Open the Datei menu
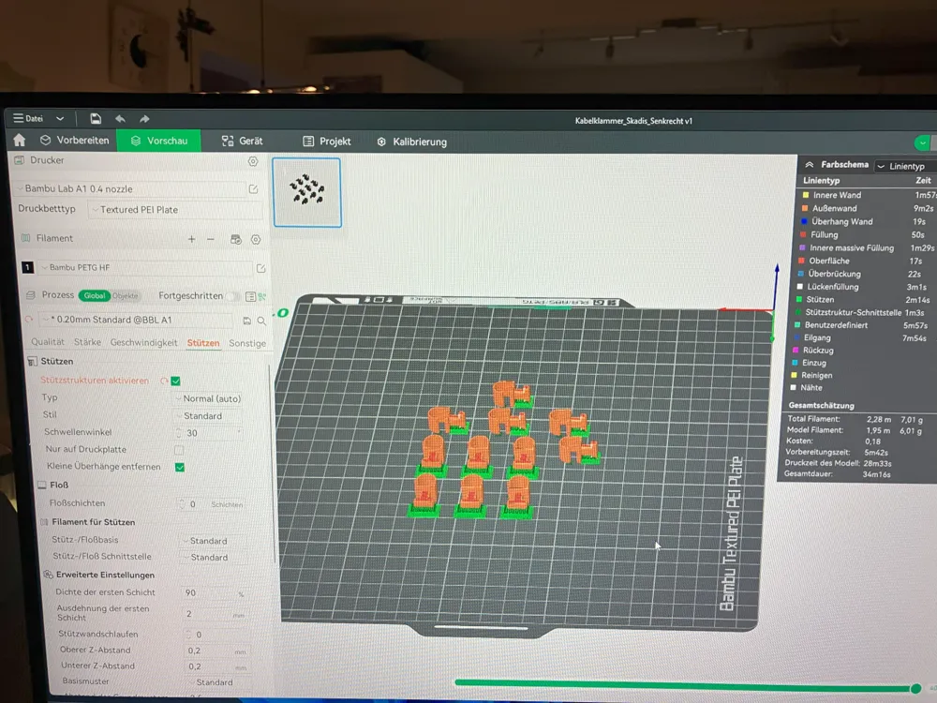The height and width of the screenshot is (703, 937). [x=29, y=118]
